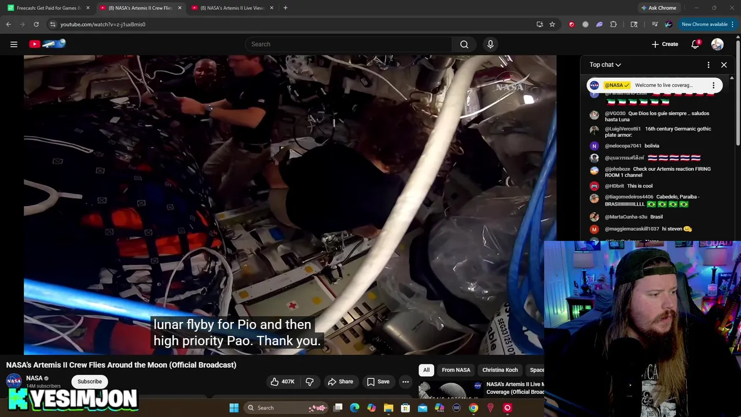This screenshot has width=741, height=417.
Task: Open the recommended Artemis II live thumbnail
Action: (x=450, y=390)
